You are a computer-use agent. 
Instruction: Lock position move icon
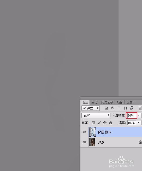(105, 123)
